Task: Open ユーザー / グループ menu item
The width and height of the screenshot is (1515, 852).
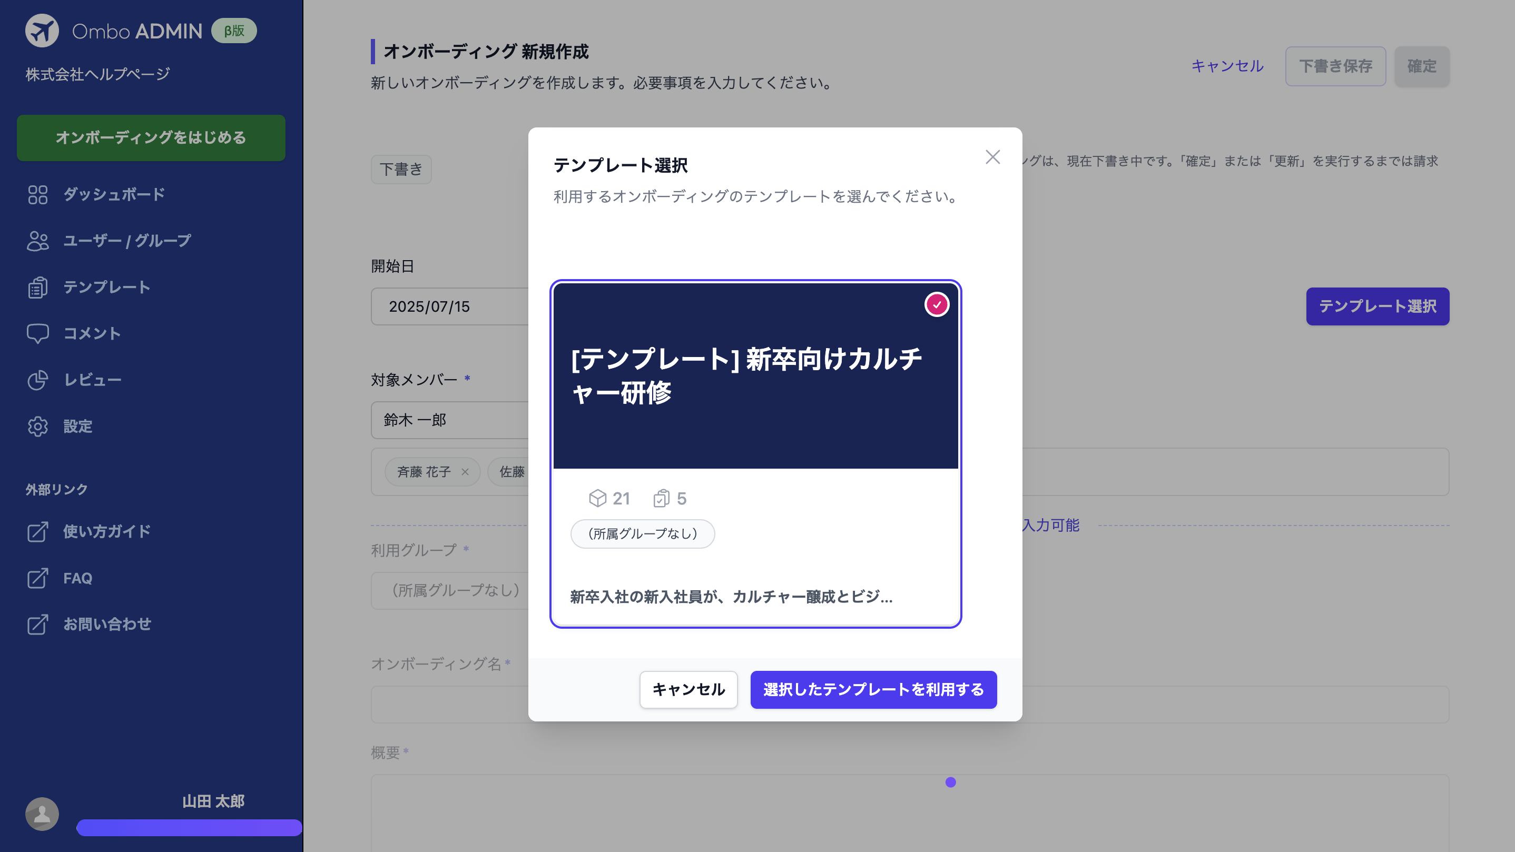Action: 127,241
